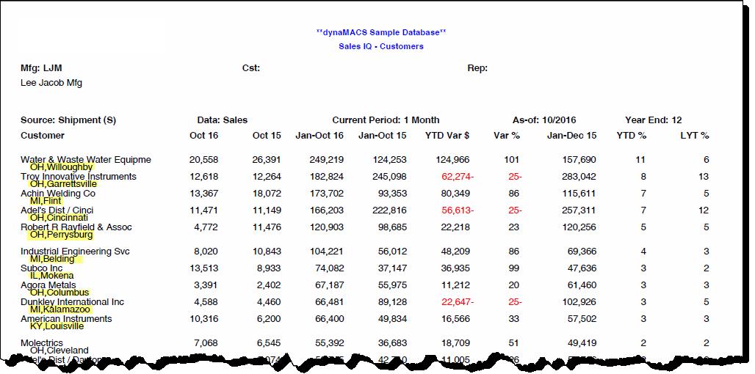Click the Data: Sales label
Image resolution: width=755 pixels, height=374 pixels.
point(223,120)
